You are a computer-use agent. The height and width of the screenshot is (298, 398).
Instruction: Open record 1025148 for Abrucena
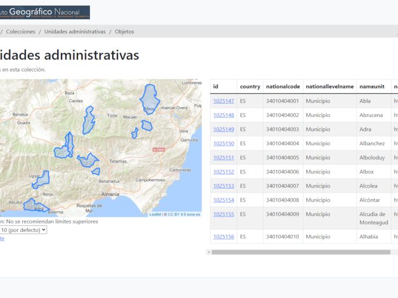click(223, 115)
